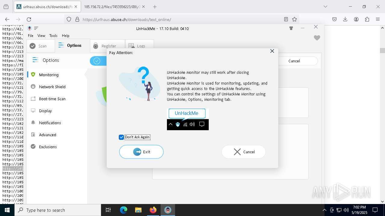Image resolution: width=385 pixels, height=216 pixels.
Task: Click the UnHackMe avatar icon in title bar
Action: tap(29, 28)
